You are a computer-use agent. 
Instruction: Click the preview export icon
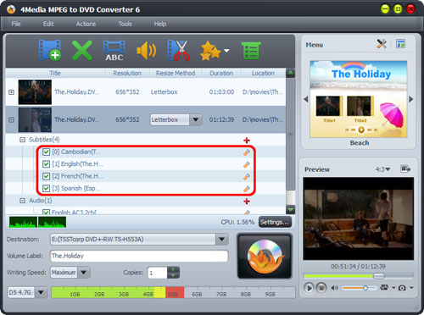click(x=405, y=169)
